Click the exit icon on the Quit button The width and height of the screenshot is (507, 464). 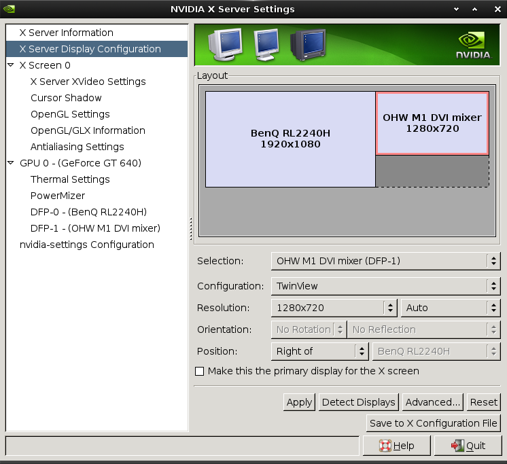point(457,446)
